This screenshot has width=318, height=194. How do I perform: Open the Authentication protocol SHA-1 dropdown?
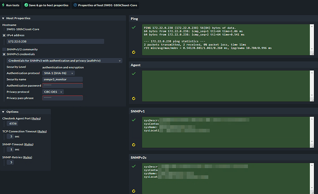59,73
